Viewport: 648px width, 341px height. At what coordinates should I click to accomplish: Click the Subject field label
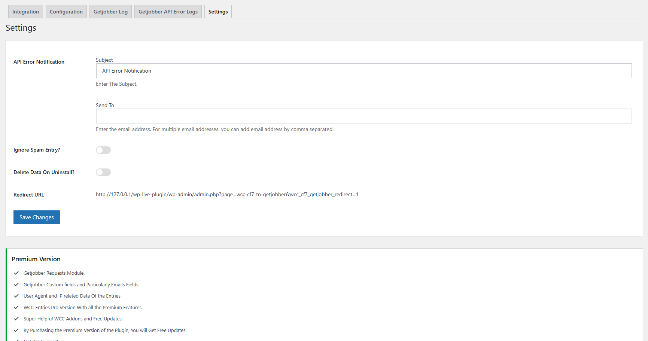104,60
